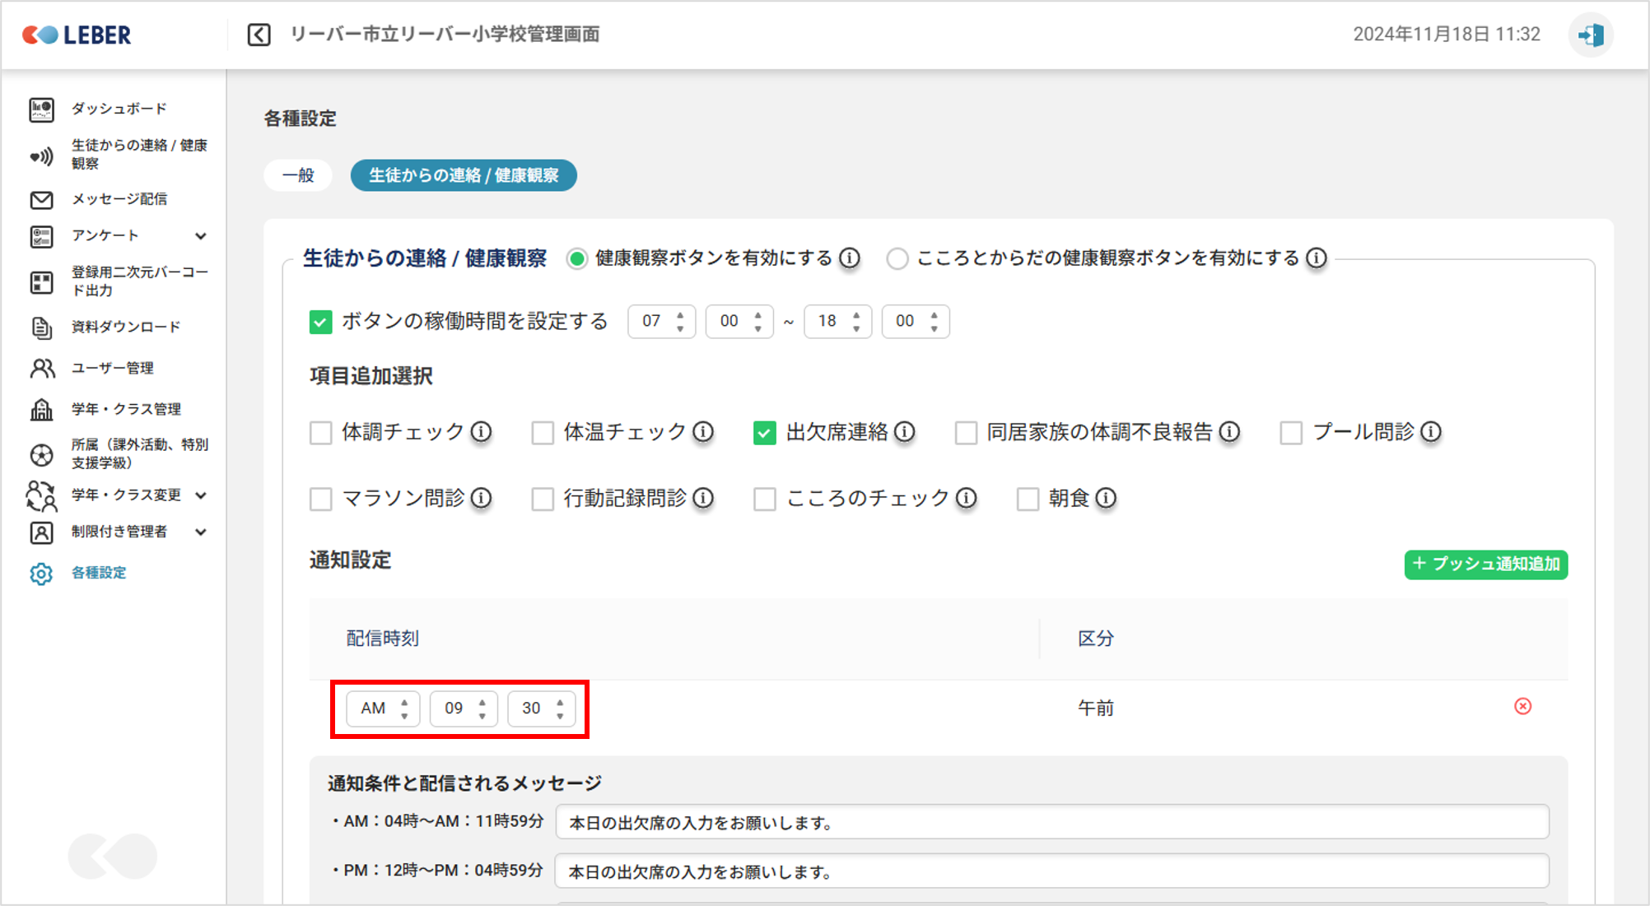Open the メッセージ配信 envelope icon
The image size is (1650, 906).
[41, 200]
